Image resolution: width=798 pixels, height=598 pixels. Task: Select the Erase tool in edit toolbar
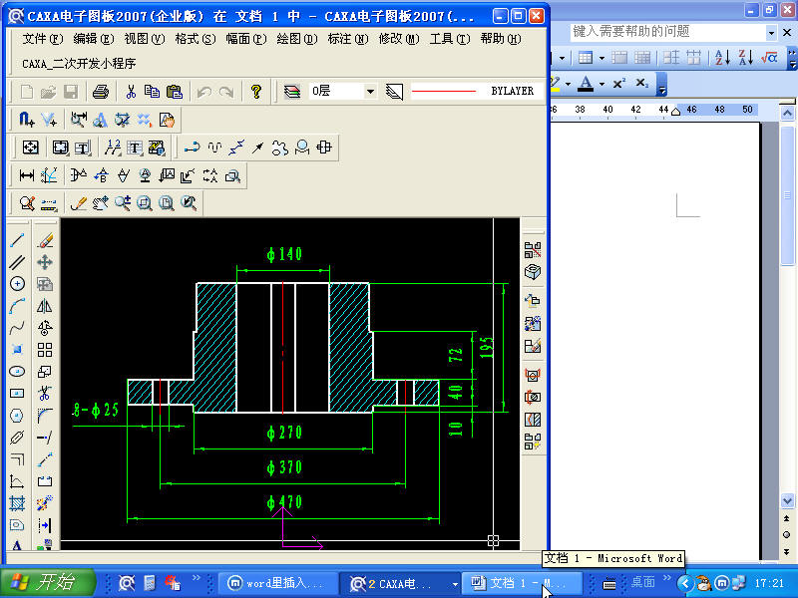pos(45,240)
